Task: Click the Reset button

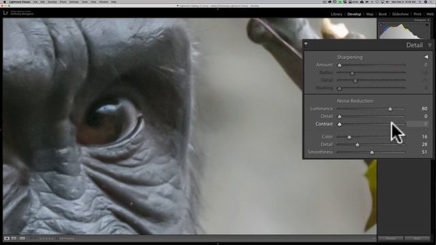Action: pyautogui.click(x=417, y=238)
